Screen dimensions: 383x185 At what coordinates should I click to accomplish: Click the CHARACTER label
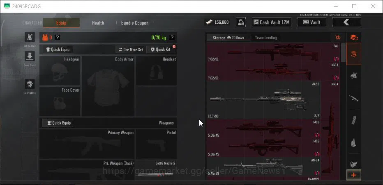tap(32, 23)
